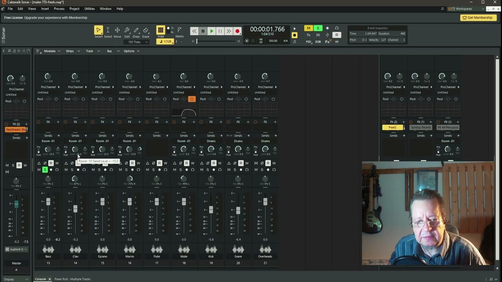Open the 153 Ticks dropdown
The height and width of the screenshot is (282, 502).
(136, 42)
